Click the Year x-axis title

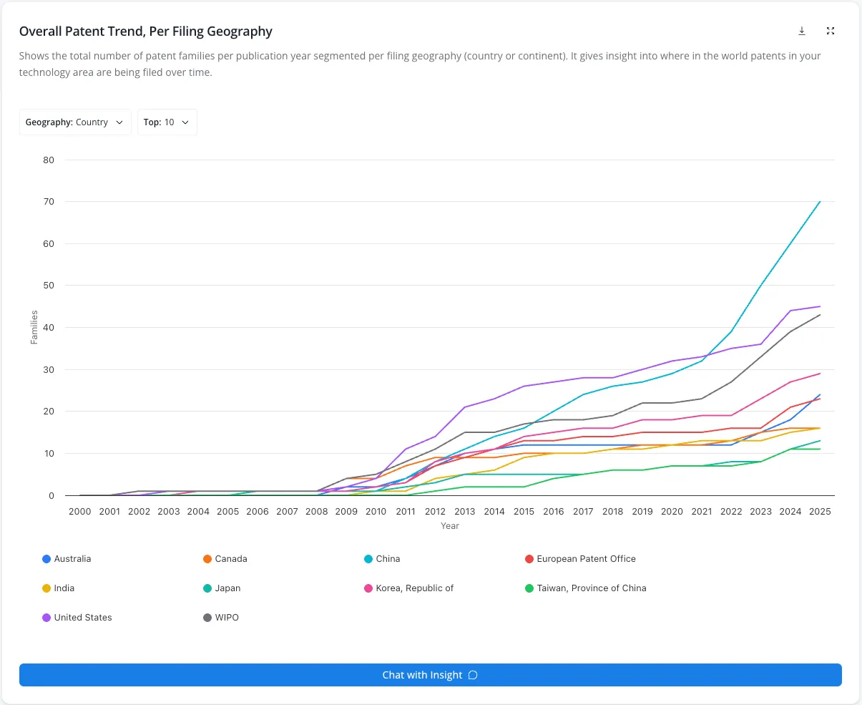click(x=450, y=526)
